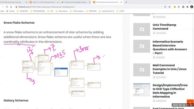Open the Extensions puzzle icon
Viewport: 194px width, 109px height.
pyautogui.click(x=187, y=7)
